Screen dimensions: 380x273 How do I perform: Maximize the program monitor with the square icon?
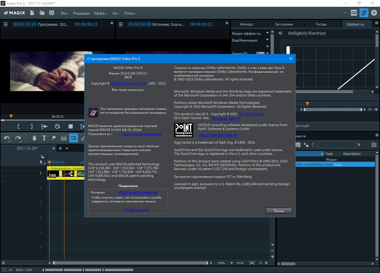(112, 23)
